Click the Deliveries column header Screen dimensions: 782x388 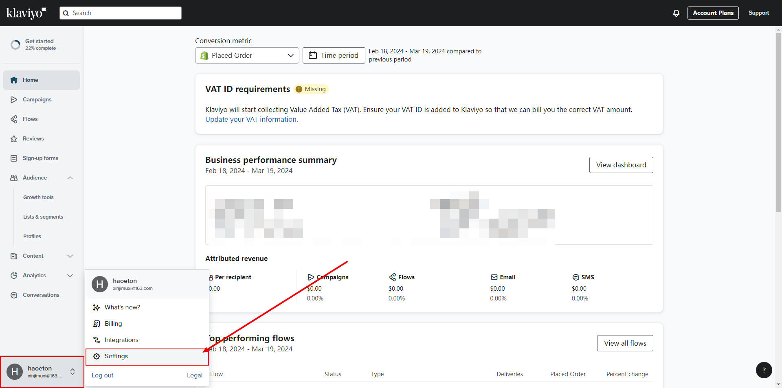click(x=510, y=374)
